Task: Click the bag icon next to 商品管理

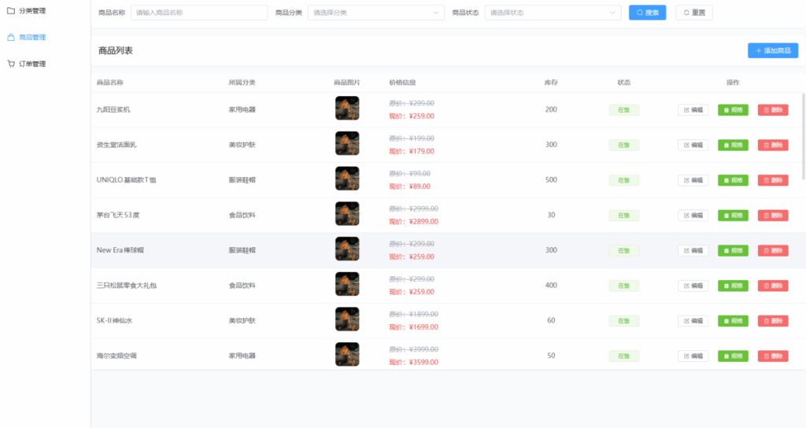Action: click(11, 37)
